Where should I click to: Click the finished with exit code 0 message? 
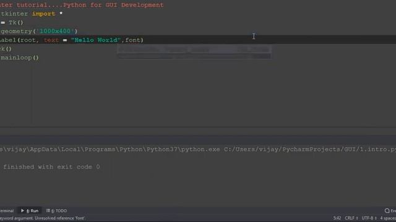51,166
